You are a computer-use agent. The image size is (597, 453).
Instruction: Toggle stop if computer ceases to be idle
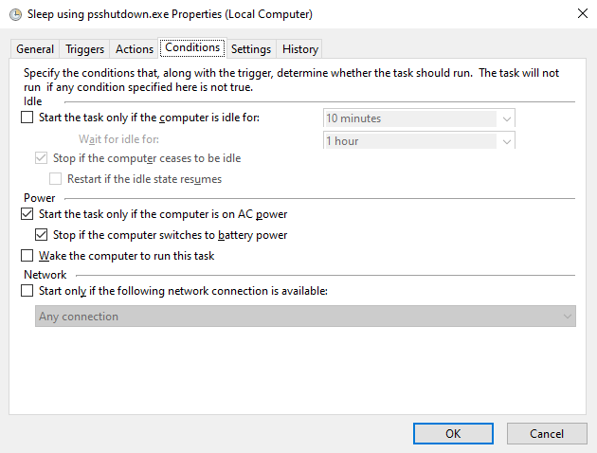click(41, 158)
